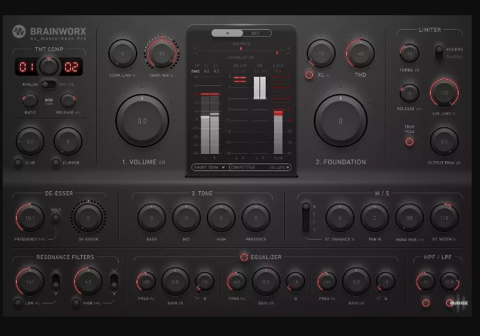
Task: Click the first EQ band Freq Hz knob
Action: point(146,281)
